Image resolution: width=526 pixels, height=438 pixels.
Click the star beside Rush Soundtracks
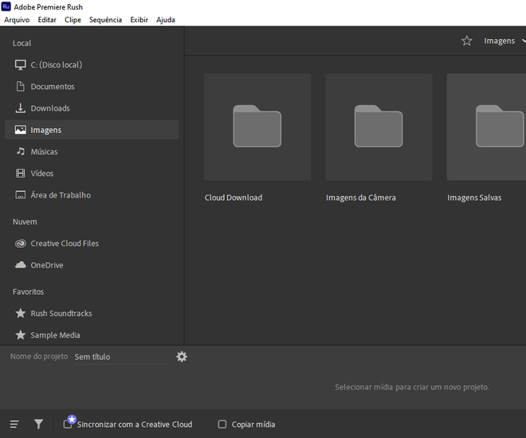[x=21, y=313]
